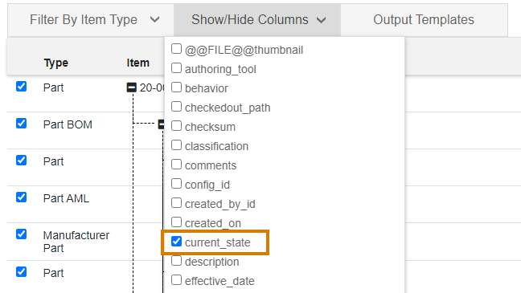Enable the created_on column checkbox

coord(176,222)
